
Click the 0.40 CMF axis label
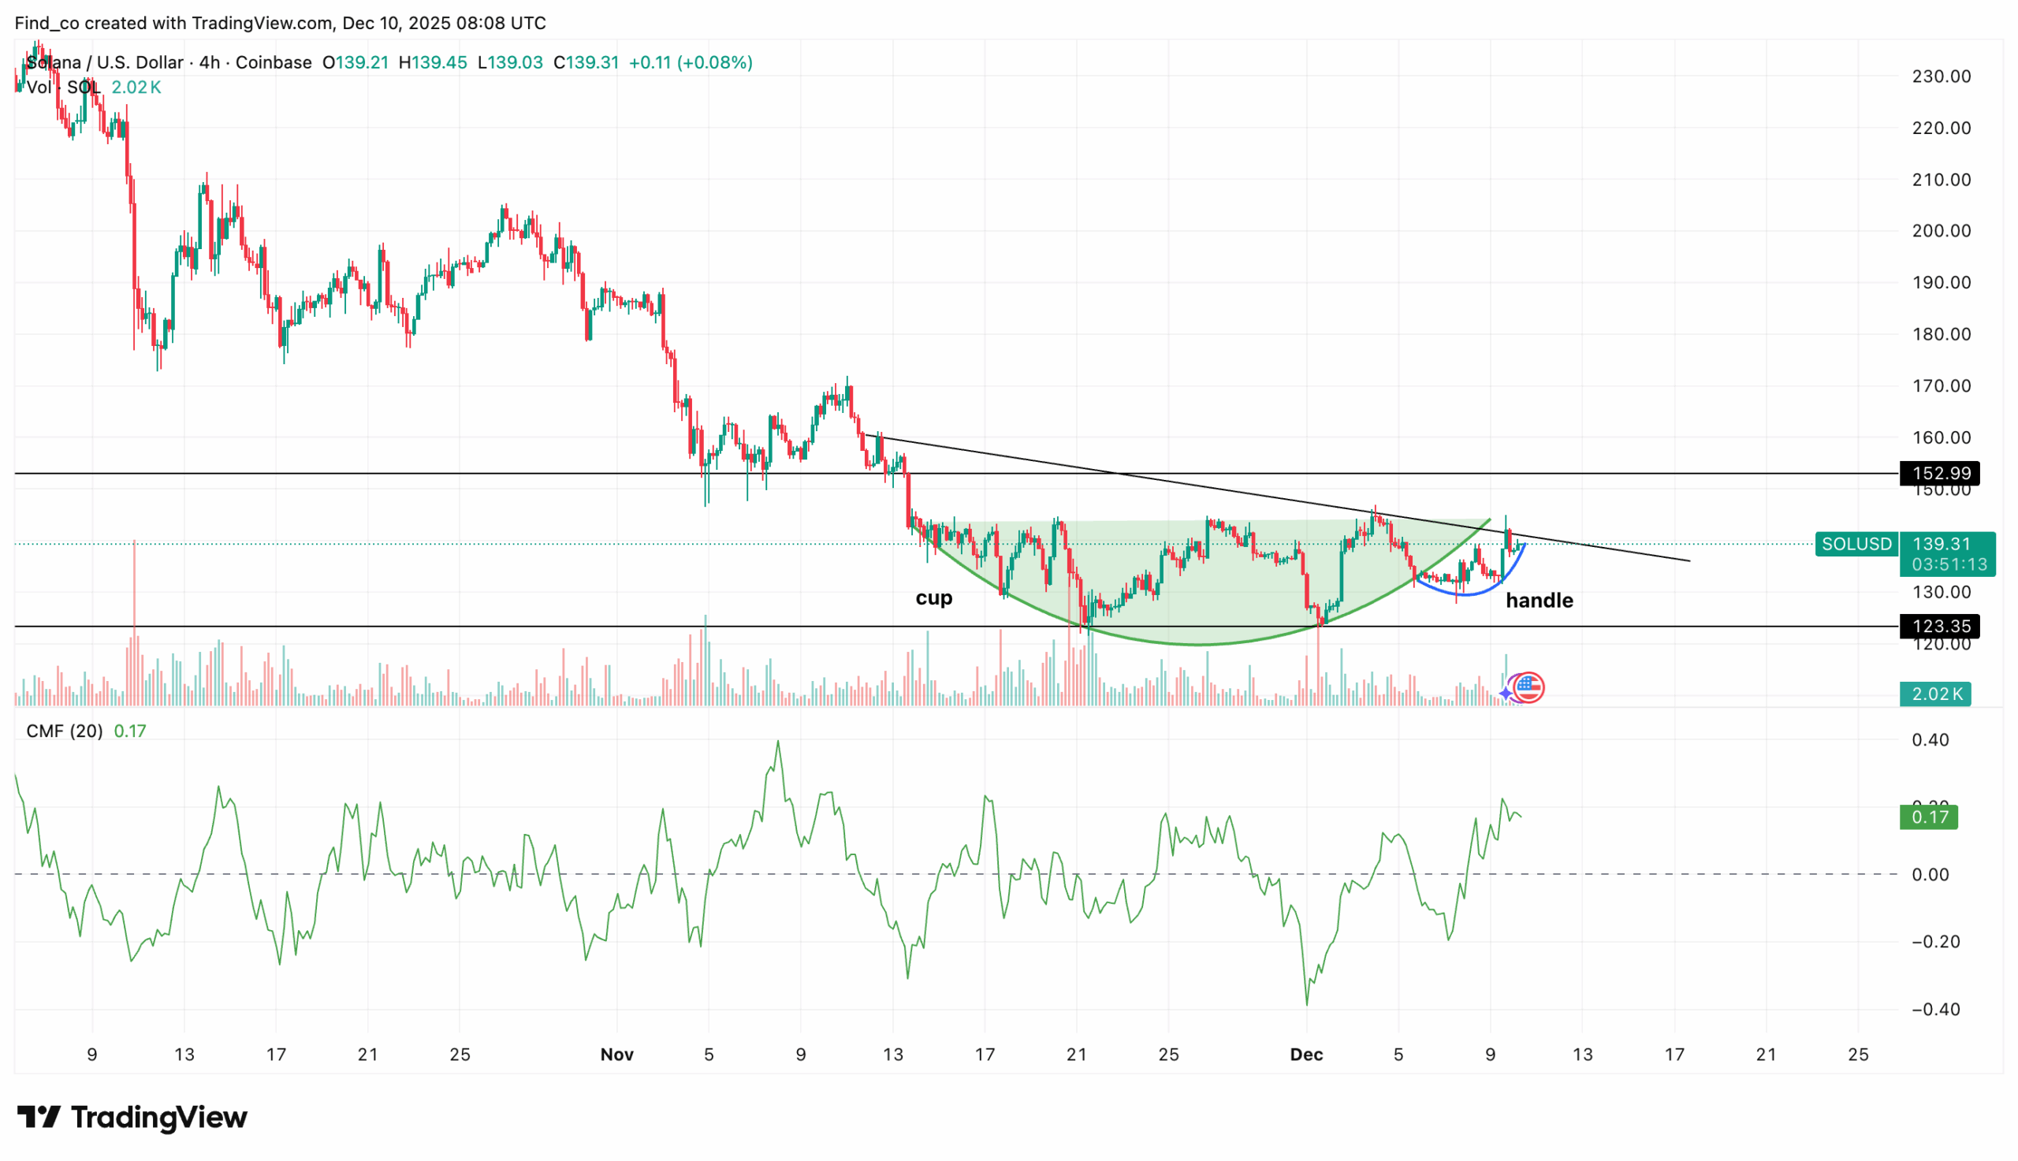(x=1931, y=740)
